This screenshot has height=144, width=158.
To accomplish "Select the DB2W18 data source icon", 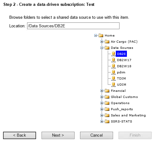I will pos(113,66).
